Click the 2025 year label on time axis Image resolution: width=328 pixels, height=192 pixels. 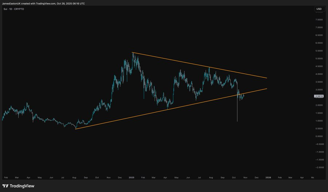point(132,177)
